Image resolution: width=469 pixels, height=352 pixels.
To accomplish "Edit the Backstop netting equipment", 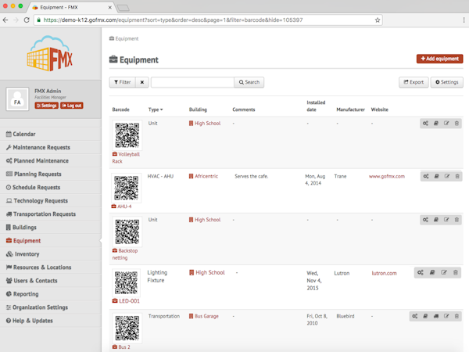I will tap(446, 220).
